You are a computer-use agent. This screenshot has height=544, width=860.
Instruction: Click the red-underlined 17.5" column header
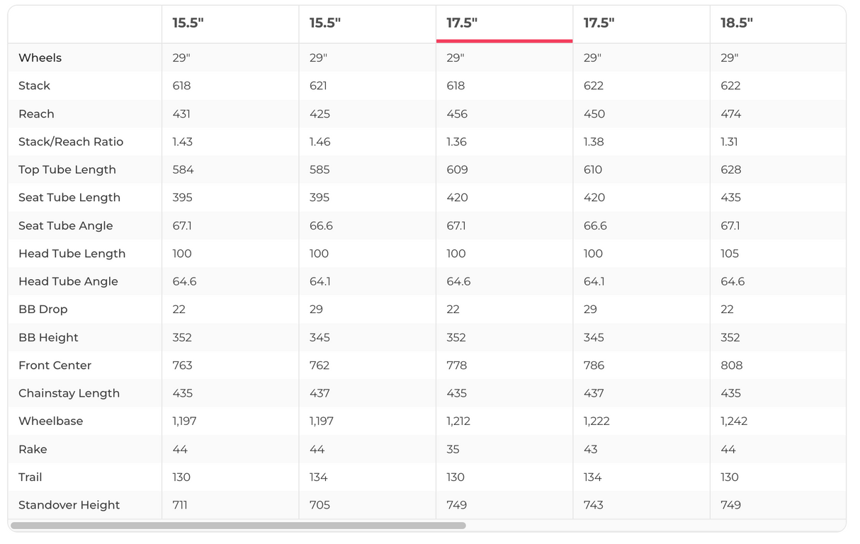[462, 23]
